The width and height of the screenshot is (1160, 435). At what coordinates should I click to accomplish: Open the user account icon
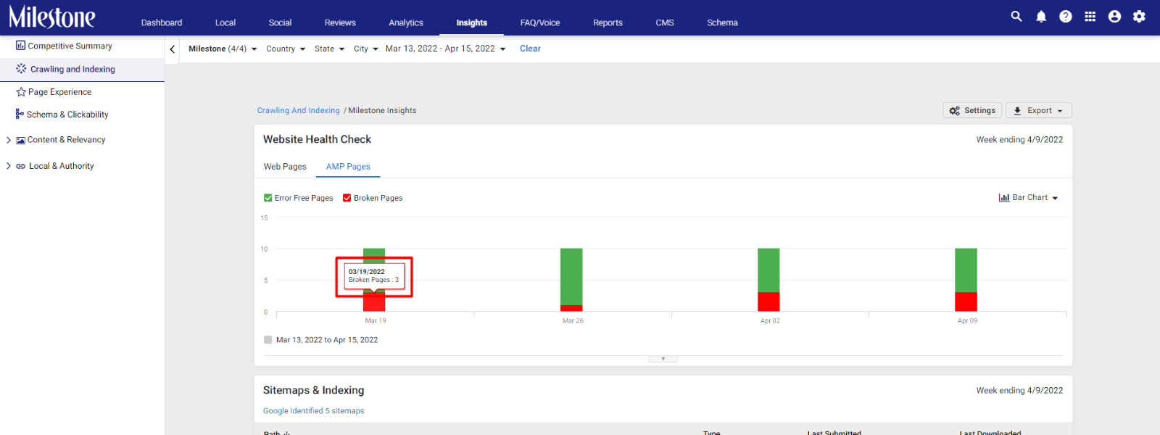(x=1114, y=16)
